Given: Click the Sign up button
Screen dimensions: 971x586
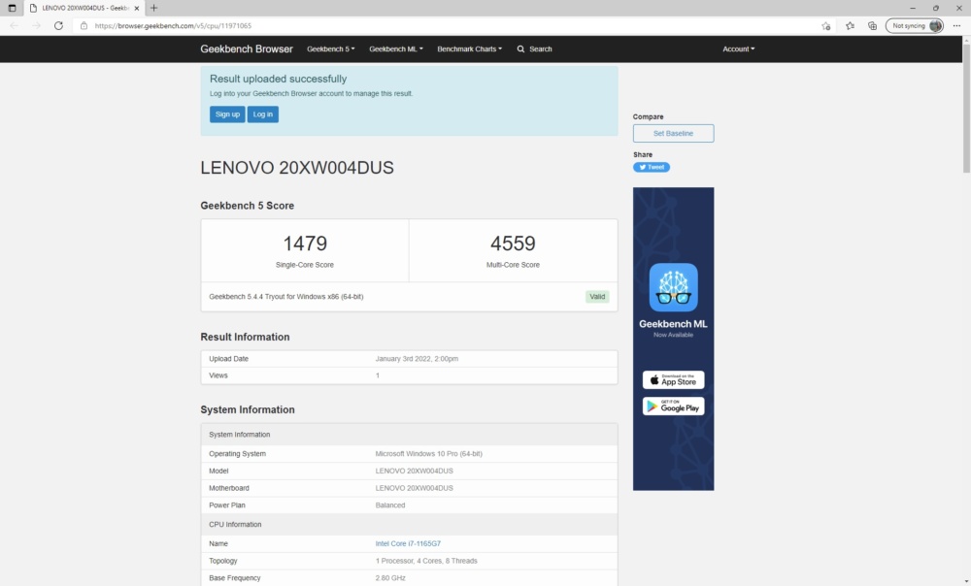Looking at the screenshot, I should [x=227, y=114].
